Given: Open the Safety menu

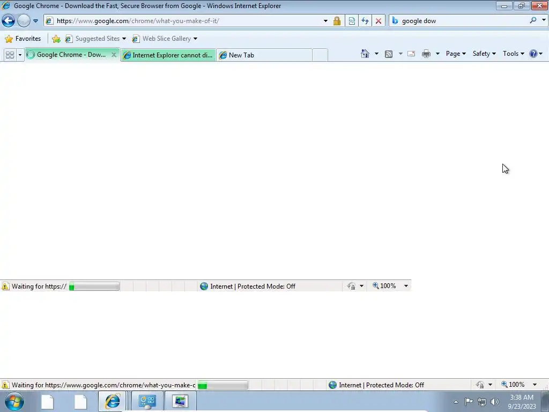Looking at the screenshot, I should point(484,54).
